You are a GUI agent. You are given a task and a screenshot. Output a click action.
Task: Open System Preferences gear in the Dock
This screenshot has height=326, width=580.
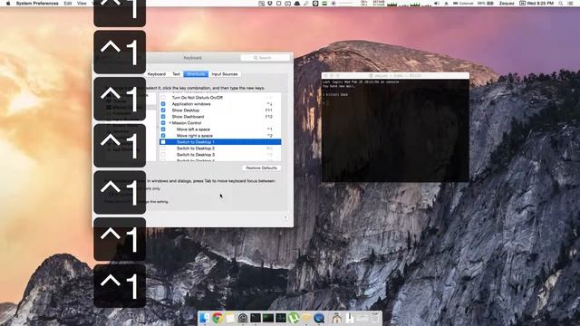pyautogui.click(x=243, y=318)
